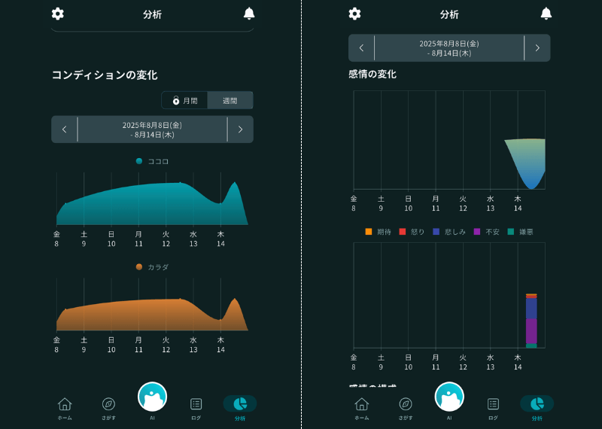The image size is (602, 429).
Task: Click 感情の変化 heading
Action: pyautogui.click(x=372, y=74)
